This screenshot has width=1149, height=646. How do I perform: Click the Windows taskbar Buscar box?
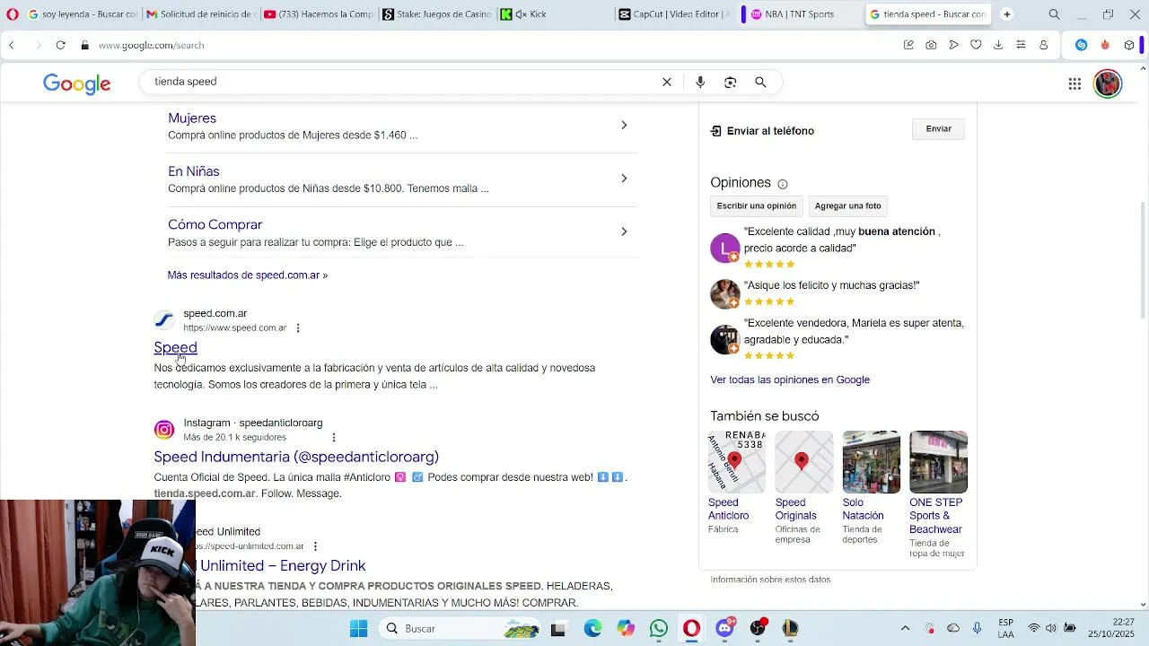click(x=458, y=628)
